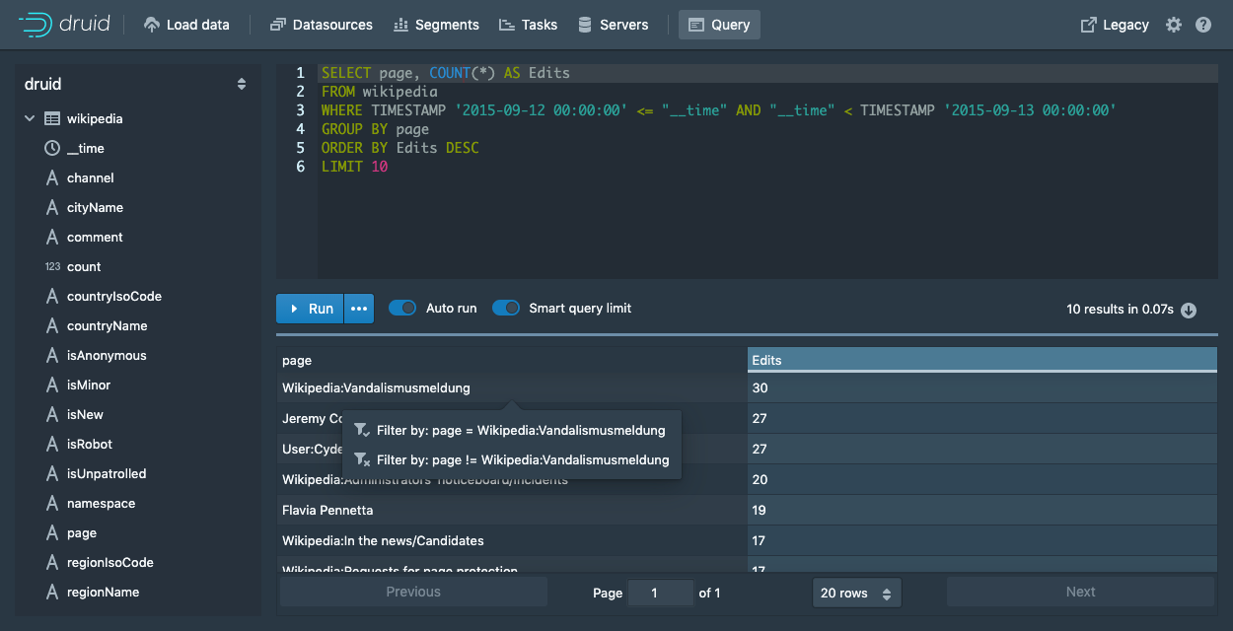Click SQL editor line with LIMIT 10
The image size is (1233, 631).
tap(355, 167)
